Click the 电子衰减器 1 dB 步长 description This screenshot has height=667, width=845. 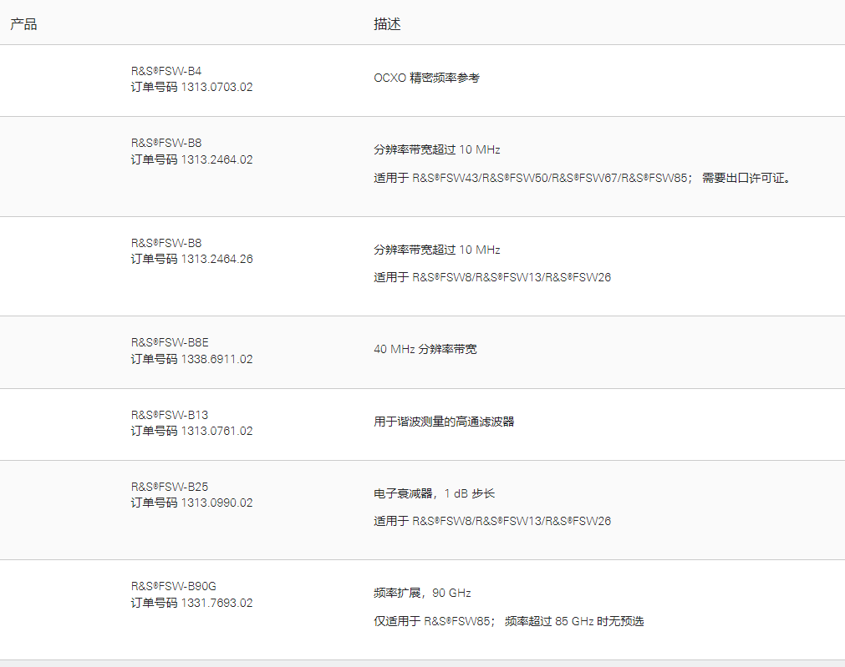[x=435, y=493]
